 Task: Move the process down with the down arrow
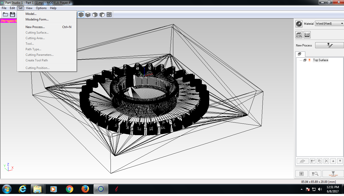(340, 161)
